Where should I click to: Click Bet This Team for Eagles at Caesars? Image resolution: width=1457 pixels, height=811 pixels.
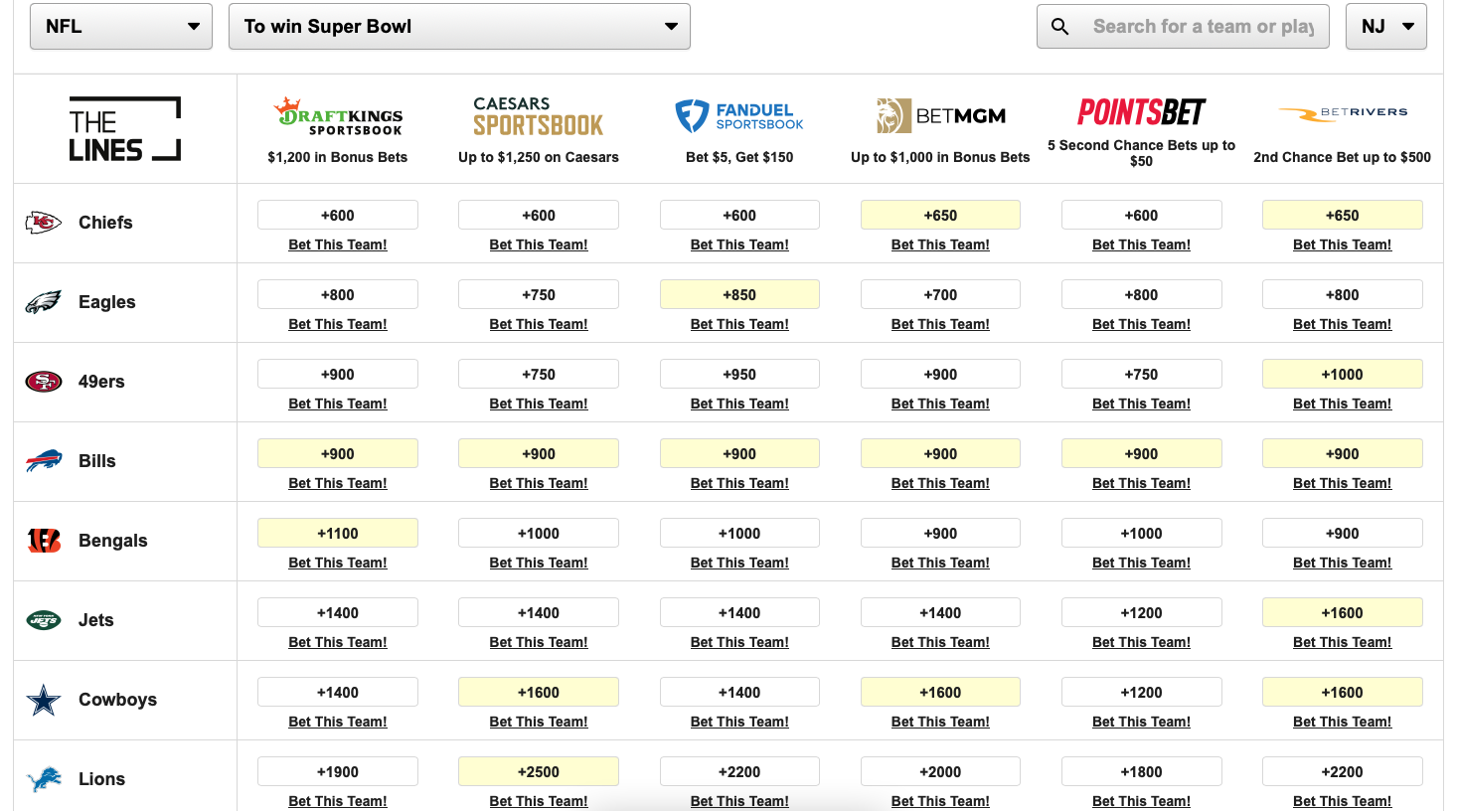(x=539, y=324)
